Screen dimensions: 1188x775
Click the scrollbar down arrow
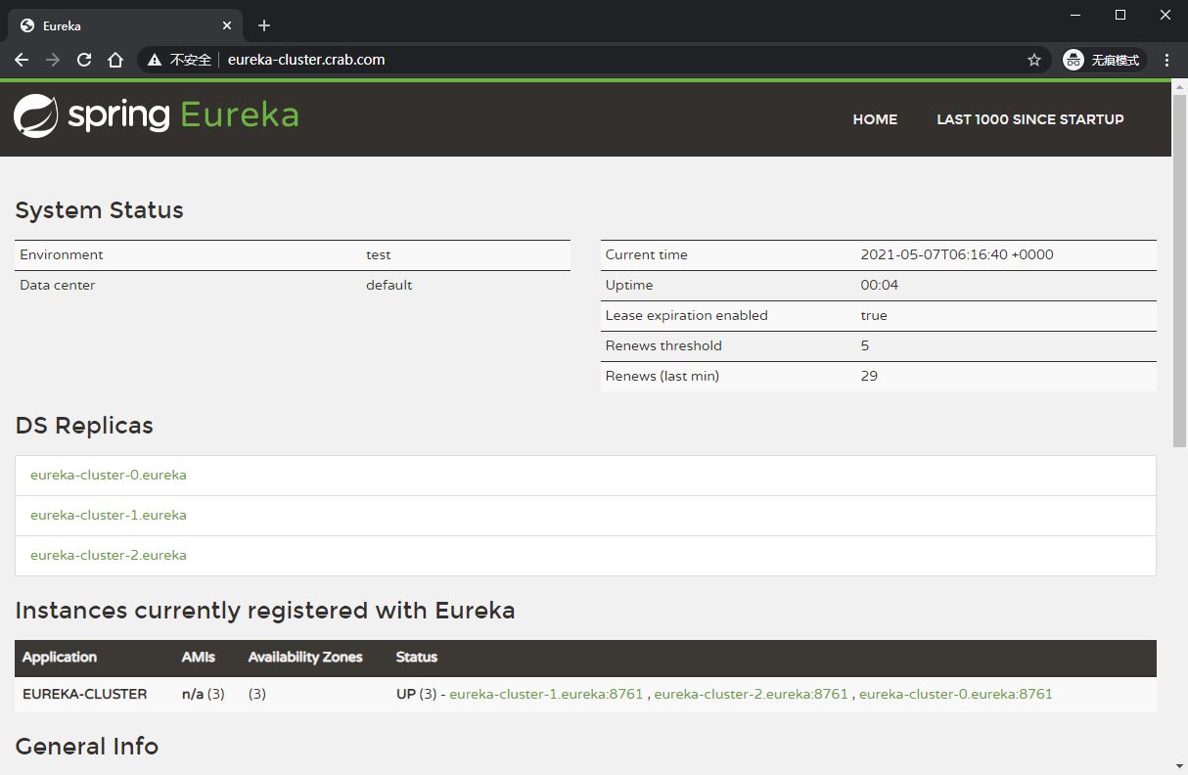(x=1179, y=765)
